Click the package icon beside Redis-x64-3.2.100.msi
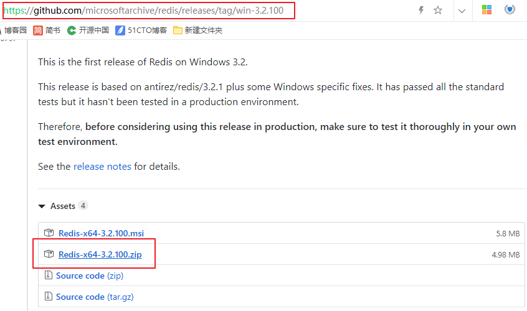527x311 pixels. pyautogui.click(x=49, y=233)
